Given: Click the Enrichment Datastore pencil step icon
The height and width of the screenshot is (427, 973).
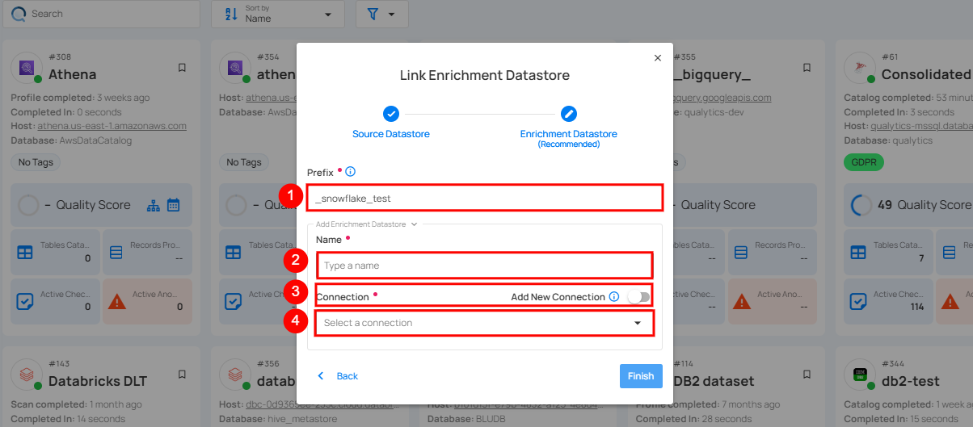Looking at the screenshot, I should 569,114.
